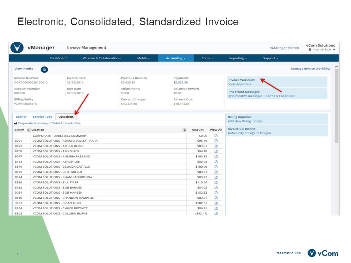The height and width of the screenshot is (263, 351).
Task: Expand the Reporting menu
Action: (x=238, y=58)
